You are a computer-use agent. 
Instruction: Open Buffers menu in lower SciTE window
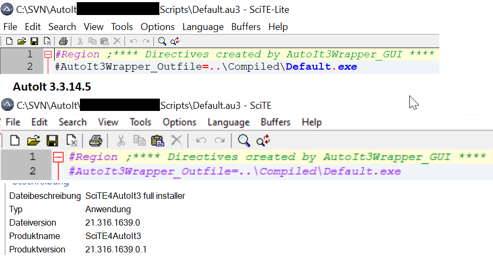click(x=275, y=122)
